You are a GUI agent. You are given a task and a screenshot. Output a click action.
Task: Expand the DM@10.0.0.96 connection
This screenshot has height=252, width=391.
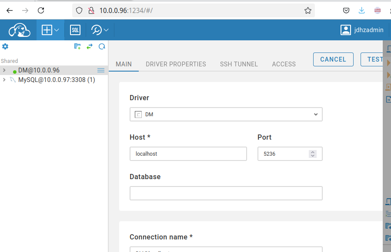4,70
